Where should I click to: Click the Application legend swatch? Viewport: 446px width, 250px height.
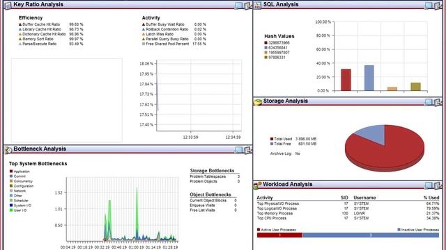tap(11, 172)
